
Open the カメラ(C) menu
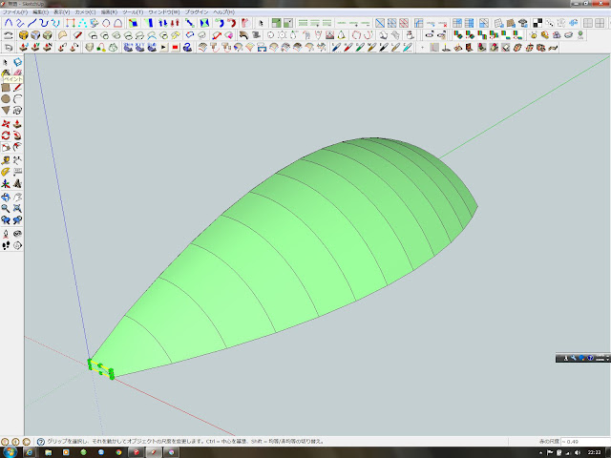click(x=85, y=12)
